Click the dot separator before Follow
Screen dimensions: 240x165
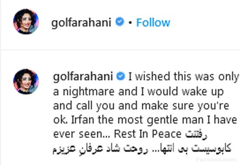click(130, 23)
